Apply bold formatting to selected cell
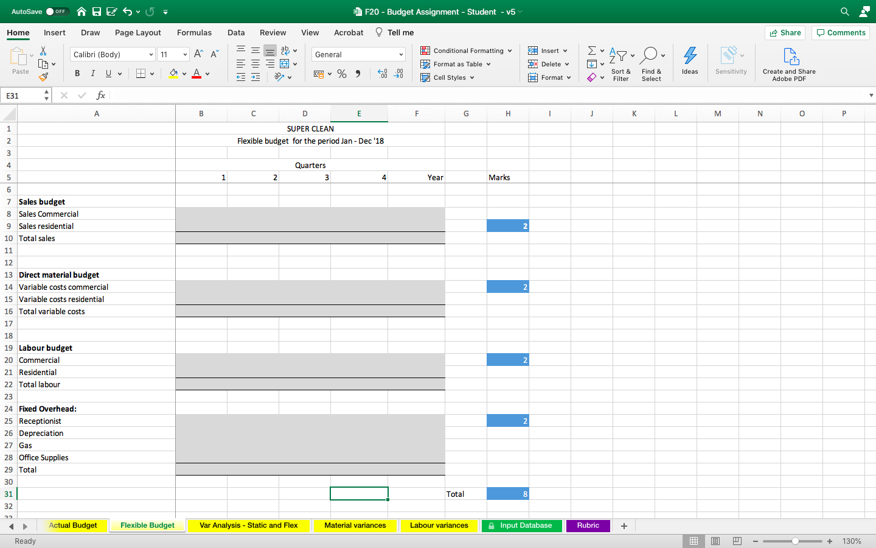This screenshot has width=876, height=548. tap(77, 73)
